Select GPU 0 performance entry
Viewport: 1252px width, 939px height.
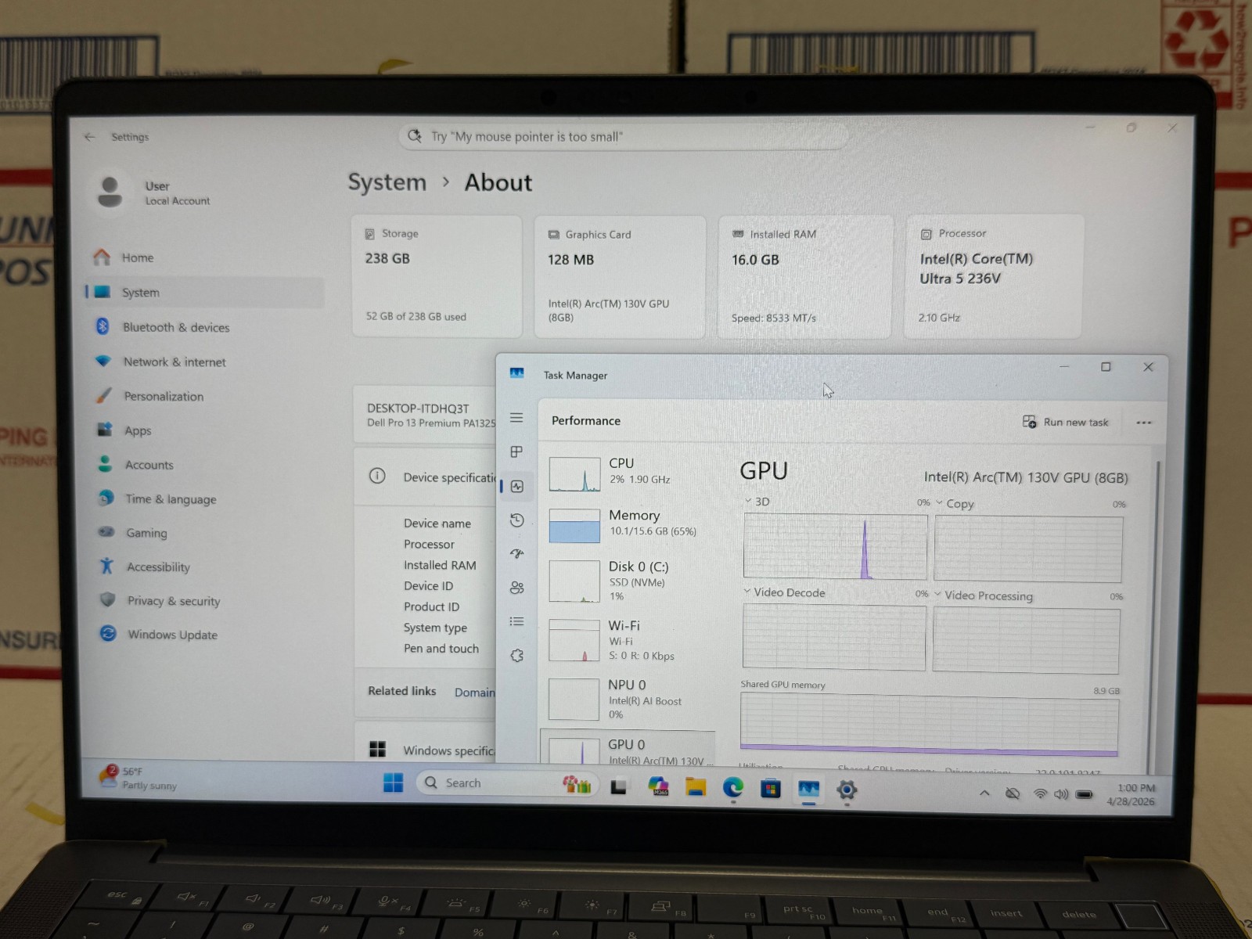tap(628, 749)
